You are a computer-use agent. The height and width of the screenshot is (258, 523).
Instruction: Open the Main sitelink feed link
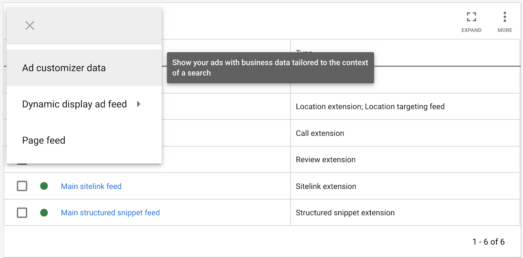[91, 186]
